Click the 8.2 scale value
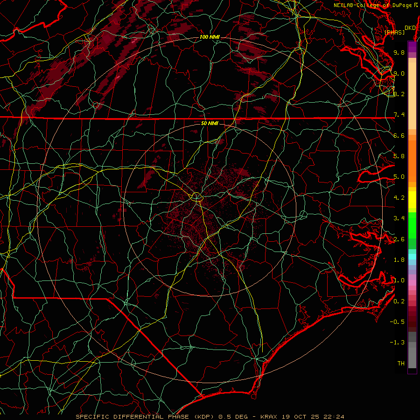This screenshot has height=420, width=420. 399,94
